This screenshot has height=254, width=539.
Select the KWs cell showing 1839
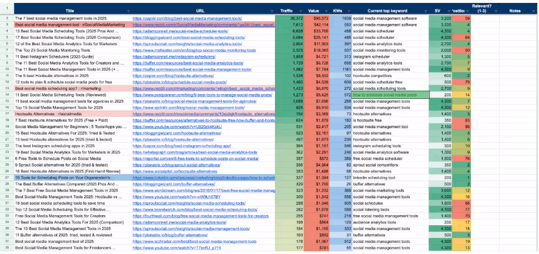[341, 18]
